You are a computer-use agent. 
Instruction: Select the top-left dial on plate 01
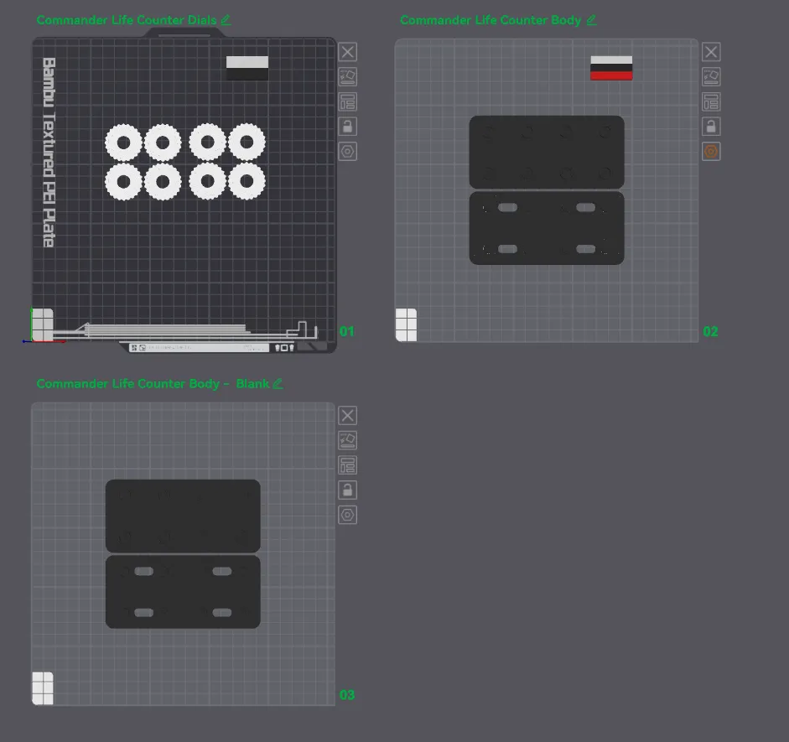[123, 143]
